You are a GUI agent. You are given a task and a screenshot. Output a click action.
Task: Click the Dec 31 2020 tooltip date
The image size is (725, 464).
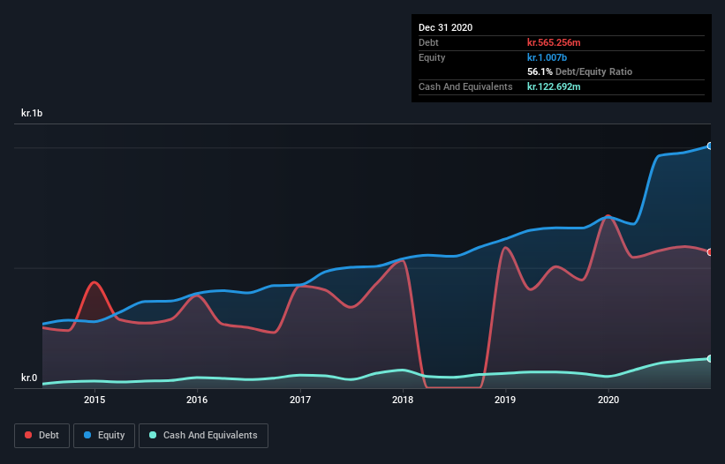pos(445,27)
